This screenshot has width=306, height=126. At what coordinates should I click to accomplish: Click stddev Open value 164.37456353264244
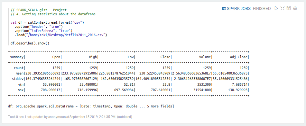point(43,79)
